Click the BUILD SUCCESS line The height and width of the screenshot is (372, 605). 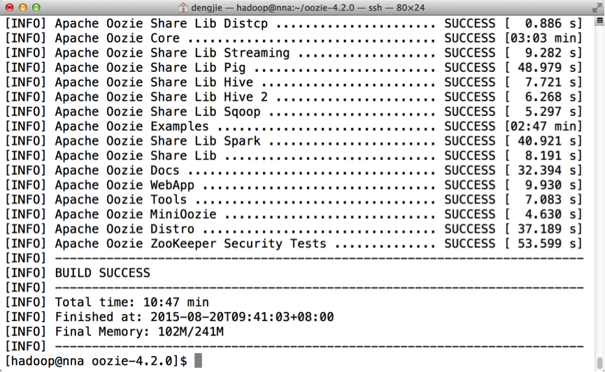102,273
